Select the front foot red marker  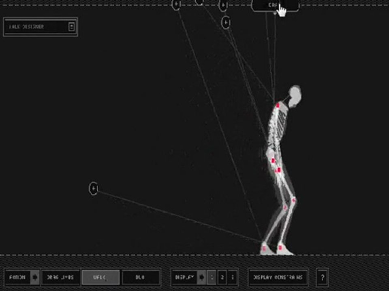[x=280, y=247]
